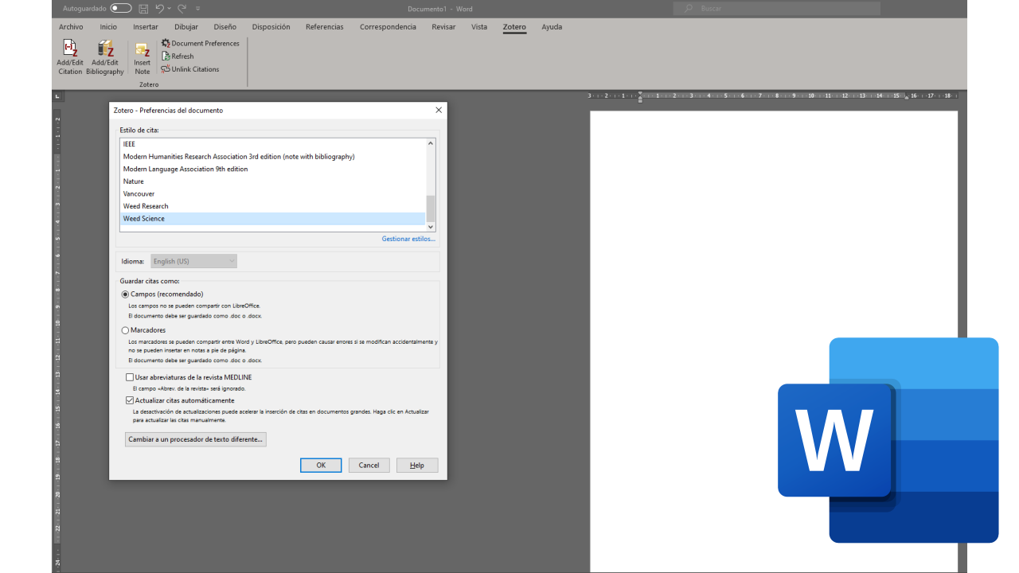
Task: Click the Add/Edit Bibliography icon
Action: 105,49
